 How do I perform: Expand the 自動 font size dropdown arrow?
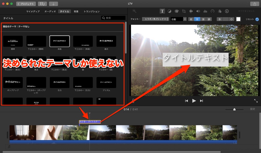tap(185, 19)
